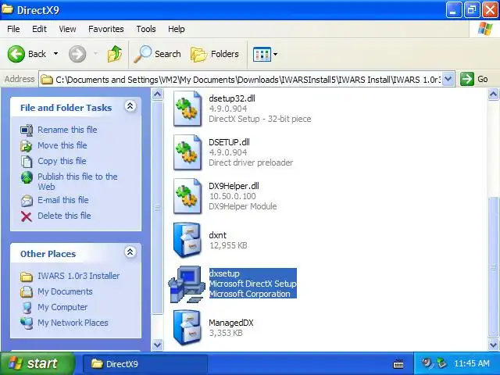The image size is (500, 375).
Task: Select the dsetup32.dll file icon
Action: pos(187,109)
